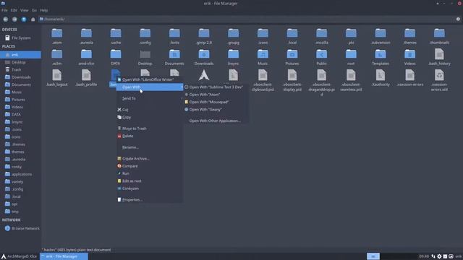Choose Rename... in context menu
463x260 pixels.
pyautogui.click(x=150, y=147)
